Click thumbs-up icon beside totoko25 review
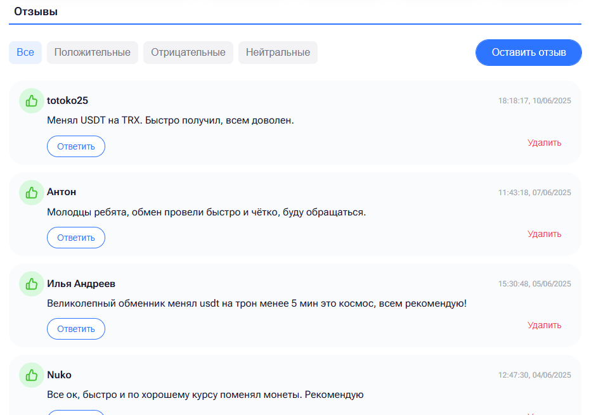Viewport: 596px width, 415px height. point(32,101)
